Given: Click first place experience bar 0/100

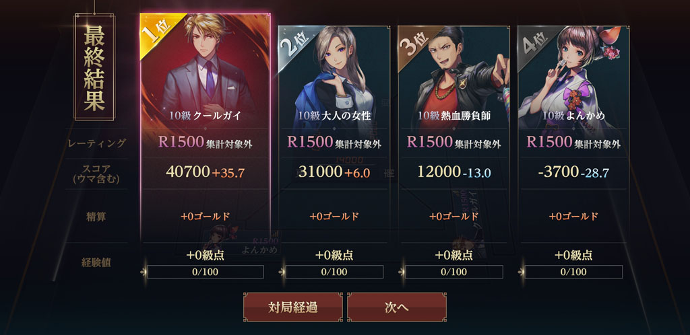Looking at the screenshot, I should [x=205, y=272].
